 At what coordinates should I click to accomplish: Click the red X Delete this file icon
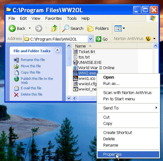click(x=16, y=95)
